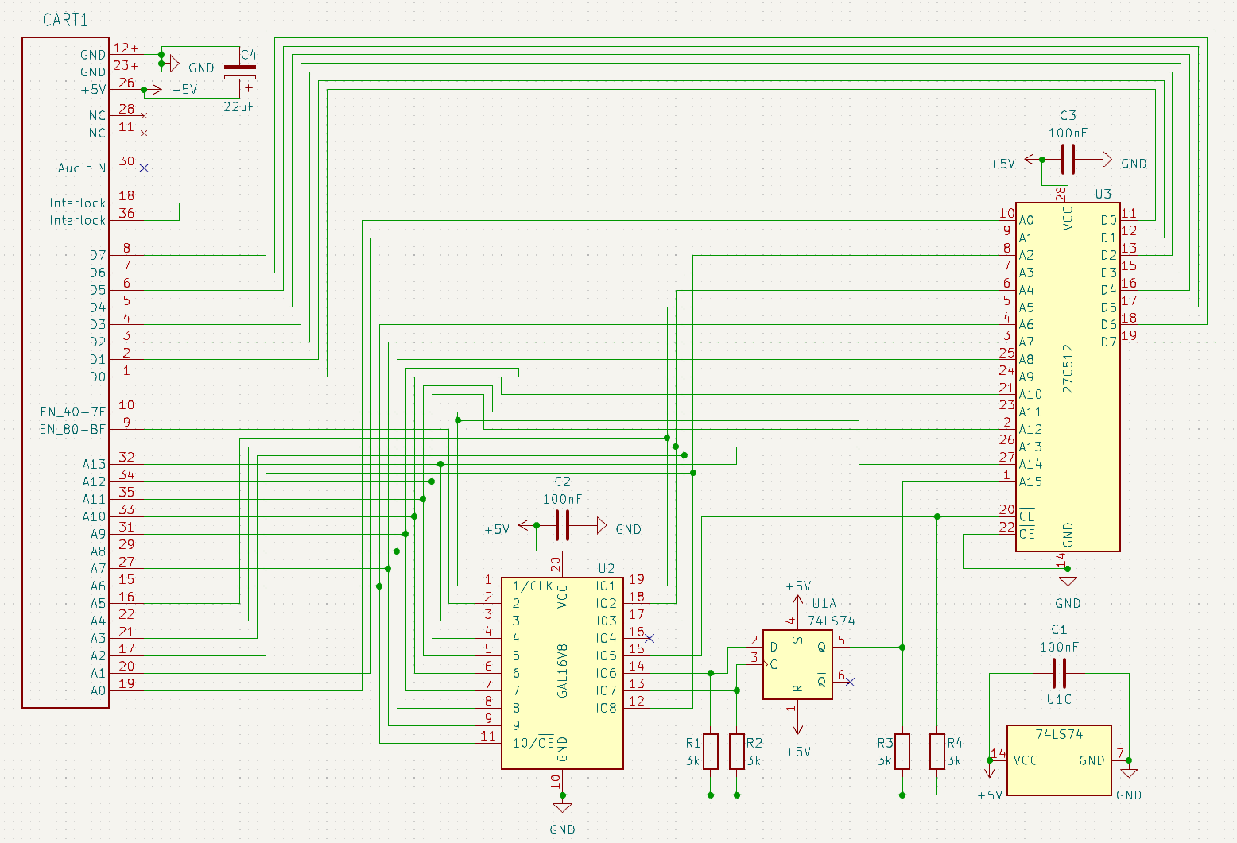
Task: Select the GND power symbol below U2
Action: tap(562, 808)
